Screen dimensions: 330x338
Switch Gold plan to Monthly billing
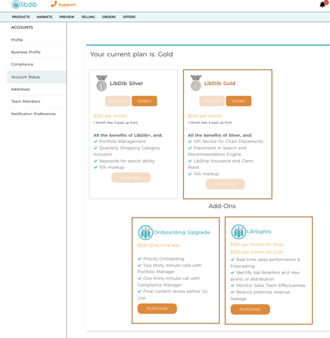pos(212,101)
